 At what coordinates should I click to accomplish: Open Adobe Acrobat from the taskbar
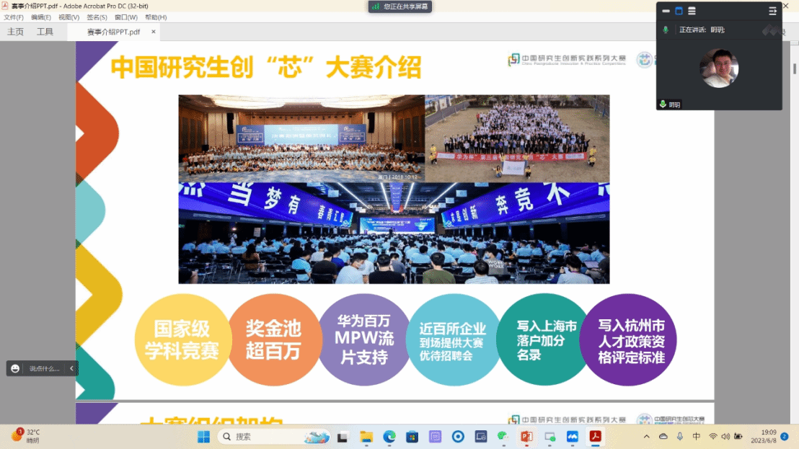pyautogui.click(x=596, y=436)
